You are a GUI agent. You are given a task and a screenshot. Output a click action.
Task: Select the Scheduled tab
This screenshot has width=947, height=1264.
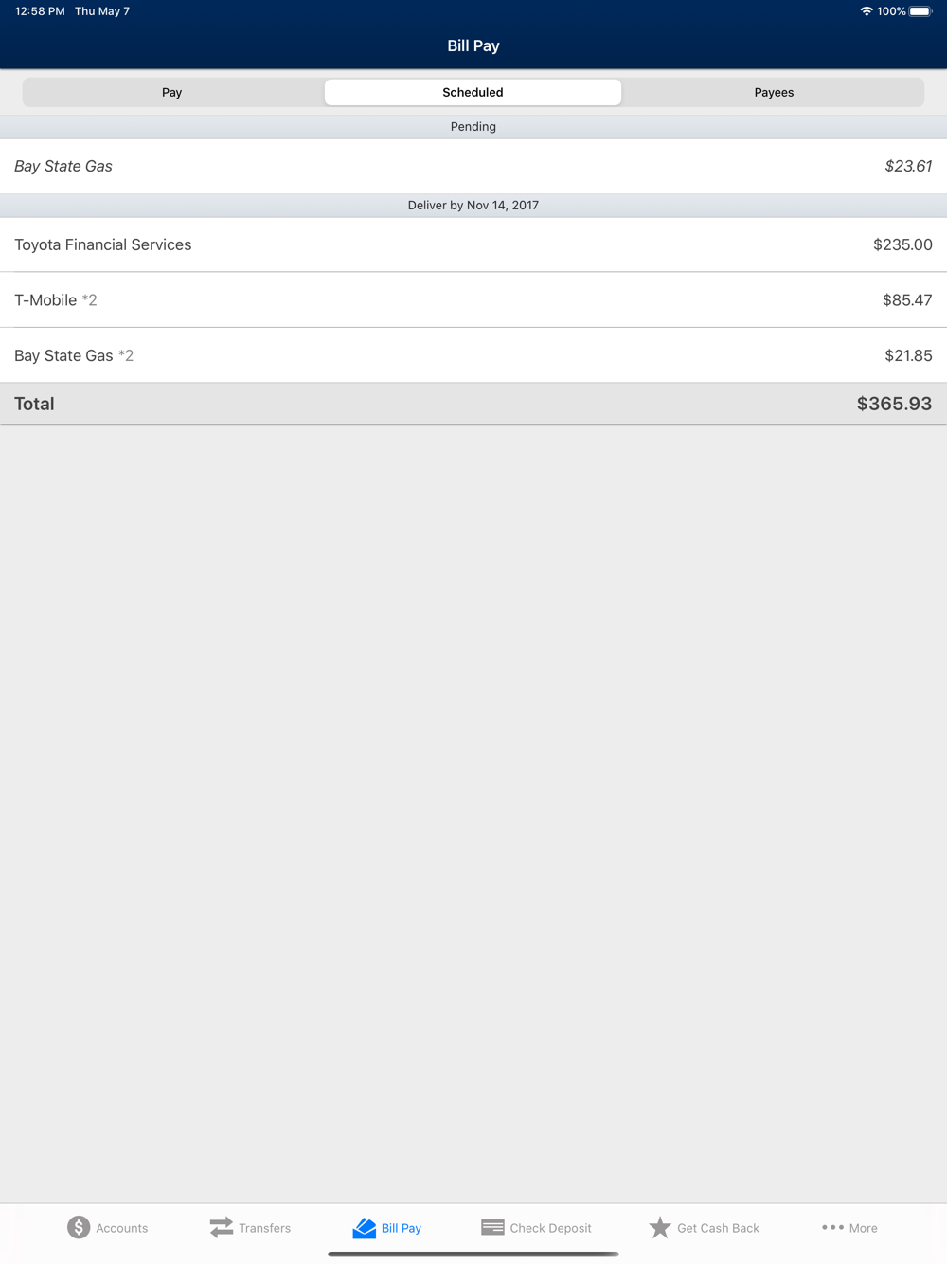pyautogui.click(x=473, y=92)
